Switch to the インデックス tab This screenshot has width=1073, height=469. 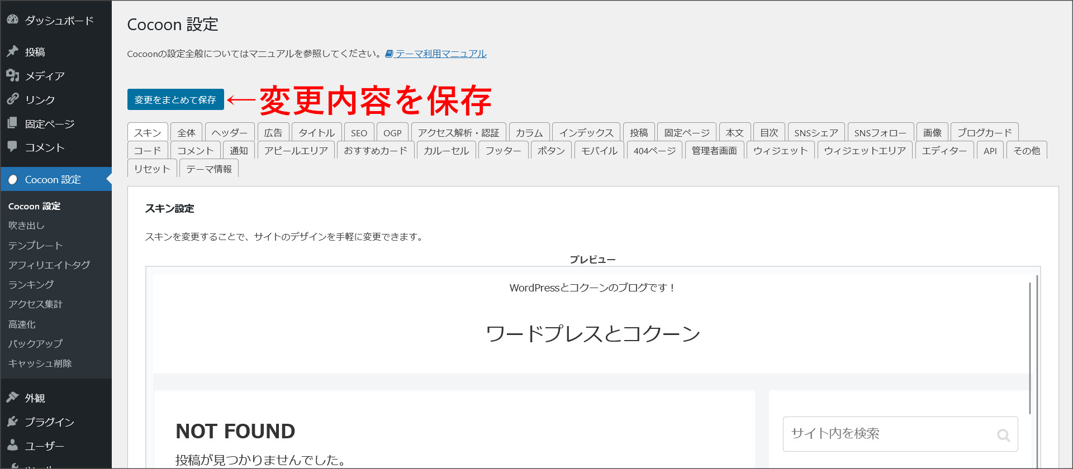[586, 132]
